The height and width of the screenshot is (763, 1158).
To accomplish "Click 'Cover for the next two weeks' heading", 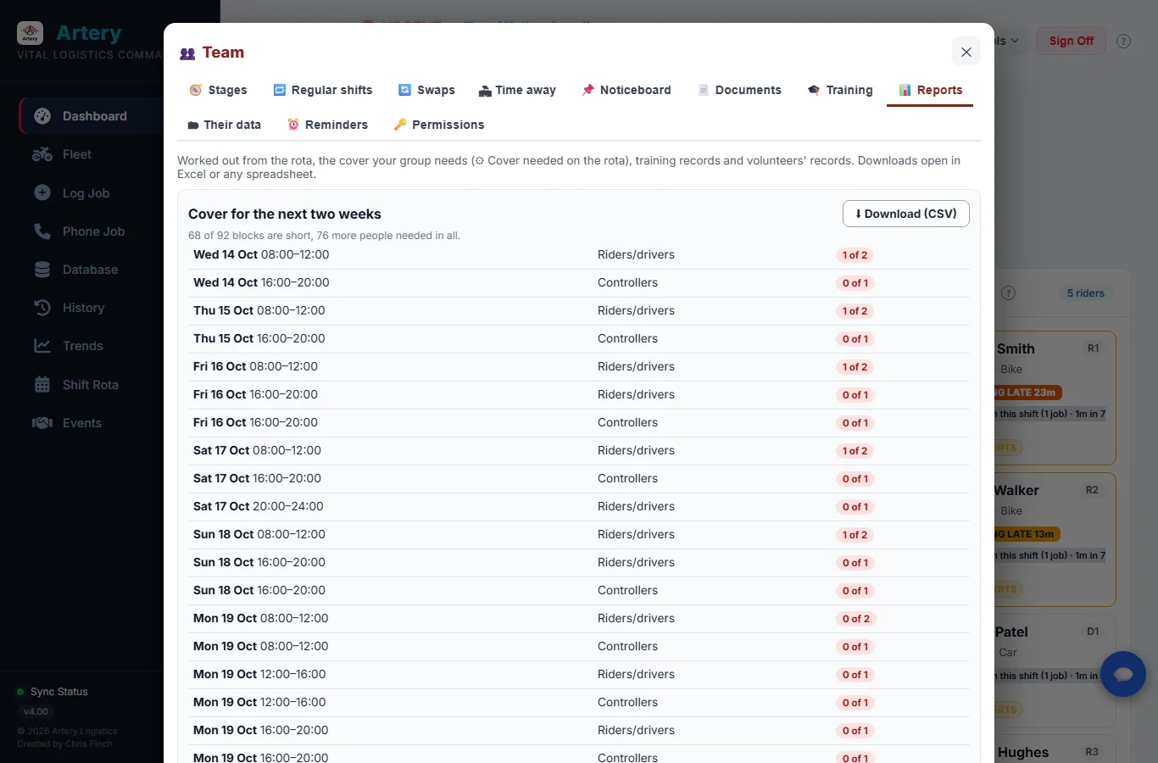I will (x=285, y=214).
